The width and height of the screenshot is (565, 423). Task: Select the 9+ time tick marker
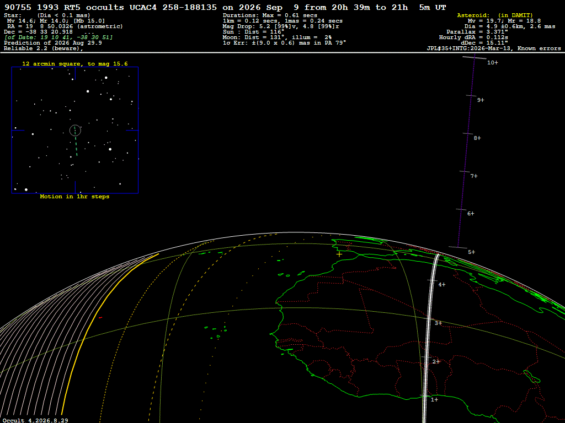[x=481, y=100]
